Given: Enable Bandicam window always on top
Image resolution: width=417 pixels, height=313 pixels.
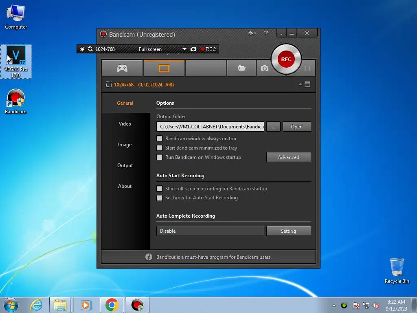Looking at the screenshot, I should [x=159, y=139].
